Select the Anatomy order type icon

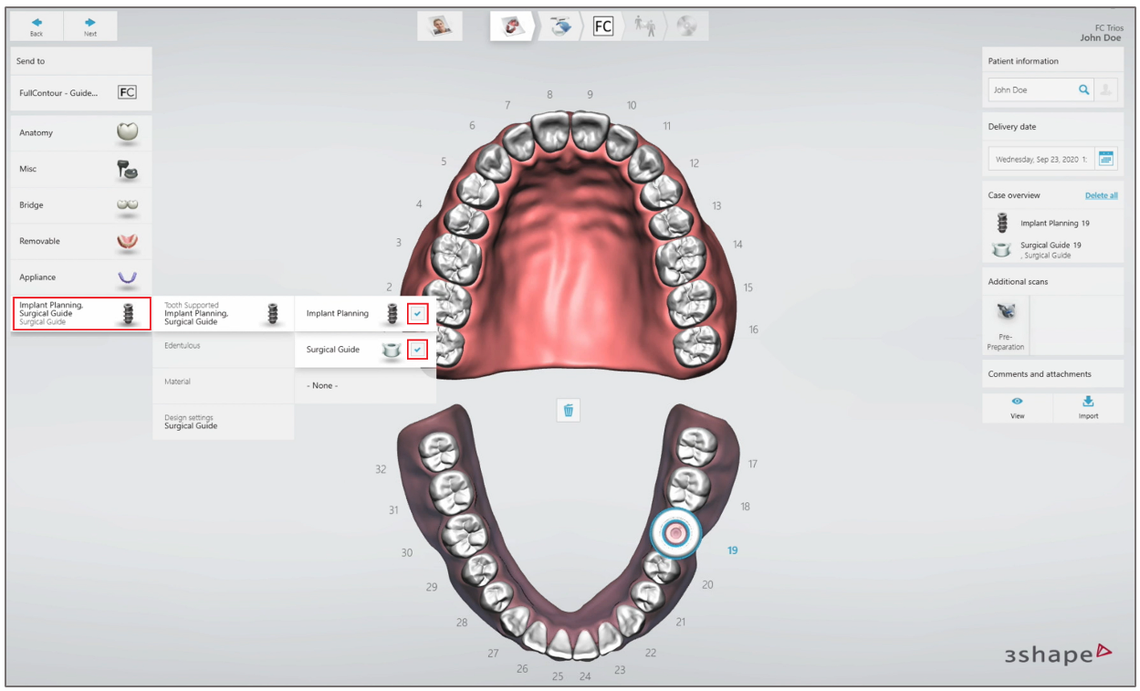click(x=126, y=132)
